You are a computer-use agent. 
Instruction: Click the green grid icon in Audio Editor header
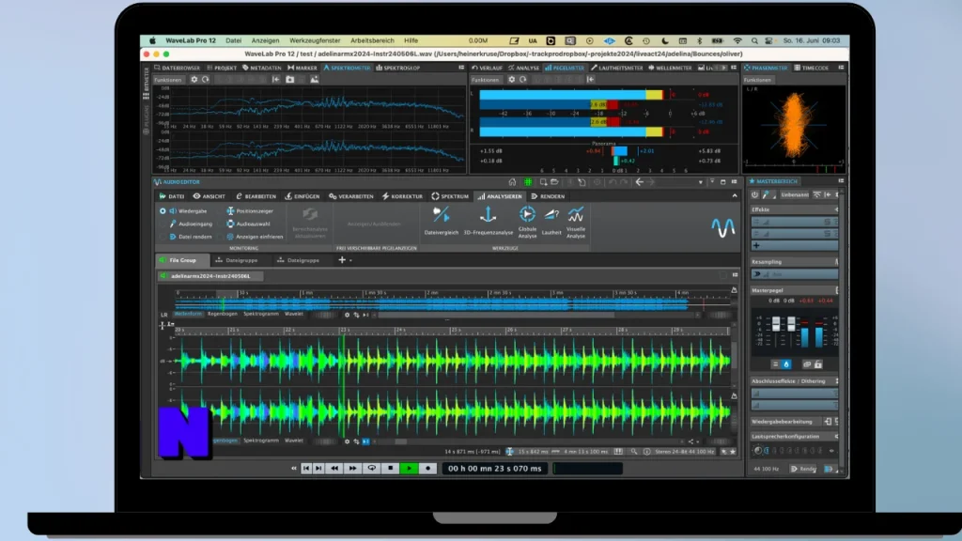point(528,182)
